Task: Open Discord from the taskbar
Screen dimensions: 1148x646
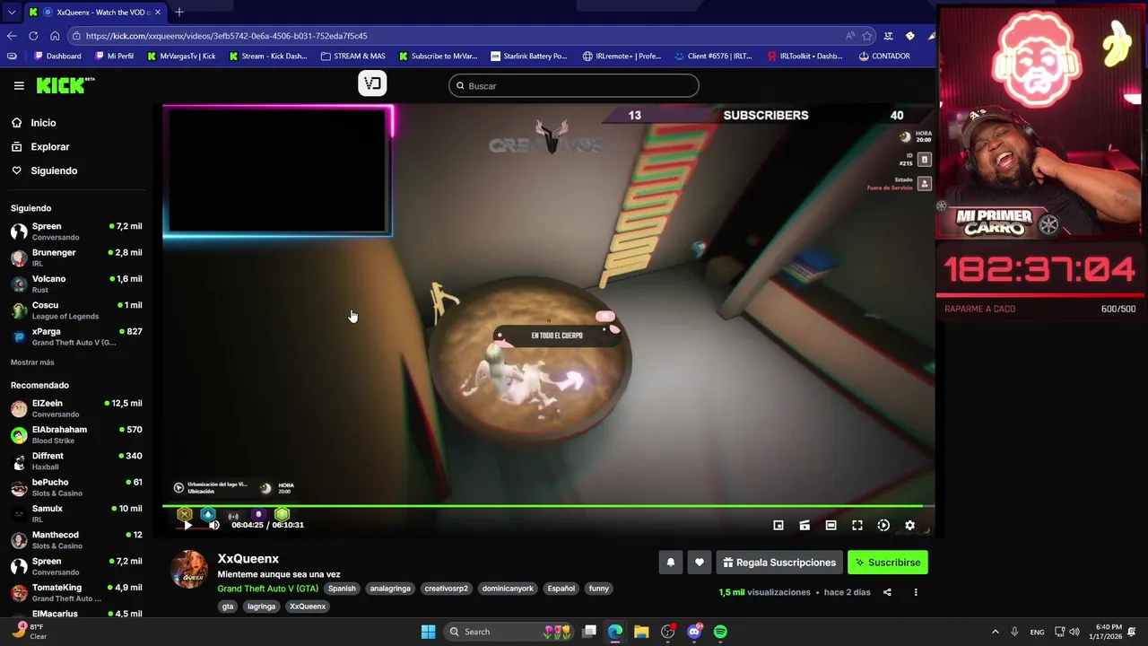Action: (694, 632)
